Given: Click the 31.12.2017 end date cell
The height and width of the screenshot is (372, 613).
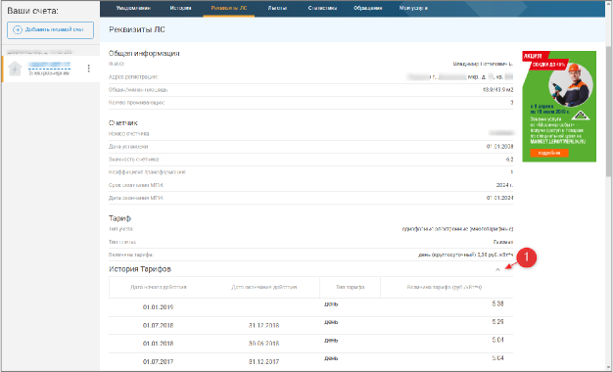Looking at the screenshot, I should (x=263, y=362).
